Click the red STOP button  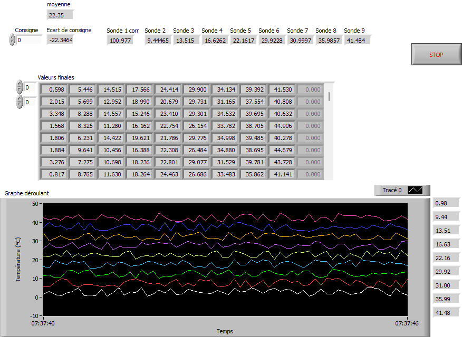click(x=436, y=54)
